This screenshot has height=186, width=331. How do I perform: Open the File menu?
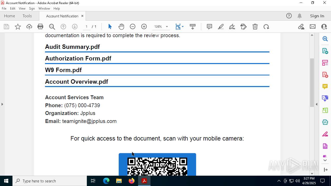pyautogui.click(x=4, y=8)
